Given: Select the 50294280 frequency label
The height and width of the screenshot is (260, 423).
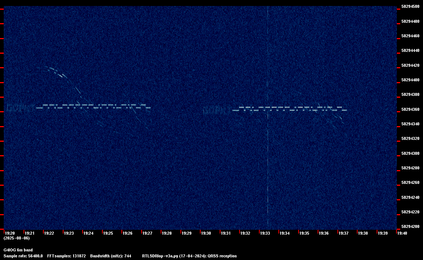Looking at the screenshot, I should click(410, 168).
